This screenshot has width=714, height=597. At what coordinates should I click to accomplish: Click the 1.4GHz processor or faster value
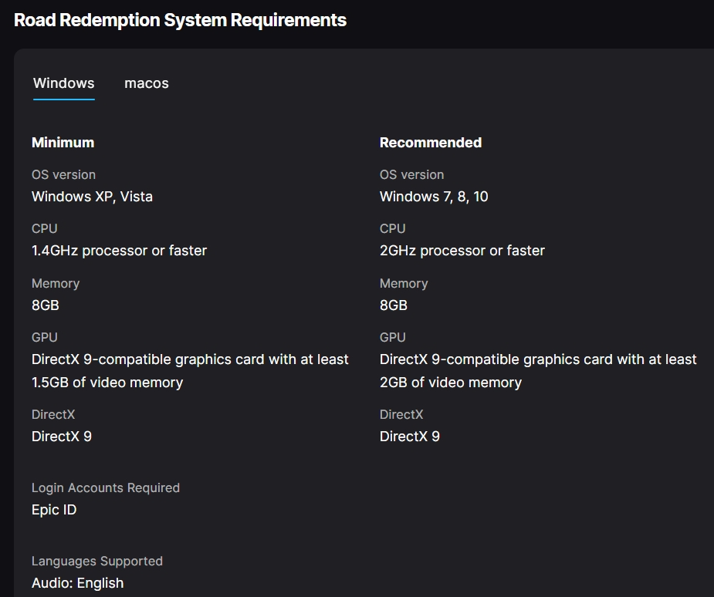120,251
